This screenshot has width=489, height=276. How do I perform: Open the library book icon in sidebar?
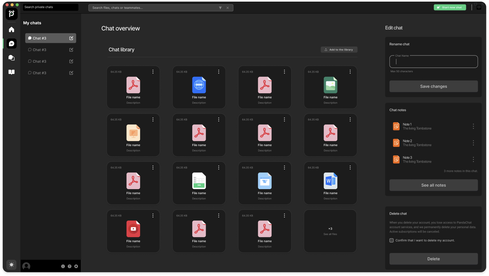(11, 72)
